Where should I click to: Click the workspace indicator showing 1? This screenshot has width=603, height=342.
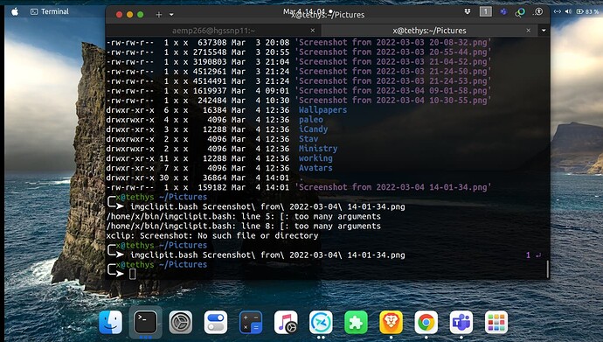[485, 11]
